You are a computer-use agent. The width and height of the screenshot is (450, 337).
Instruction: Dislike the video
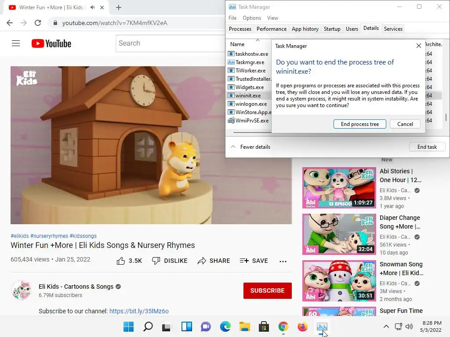169,261
